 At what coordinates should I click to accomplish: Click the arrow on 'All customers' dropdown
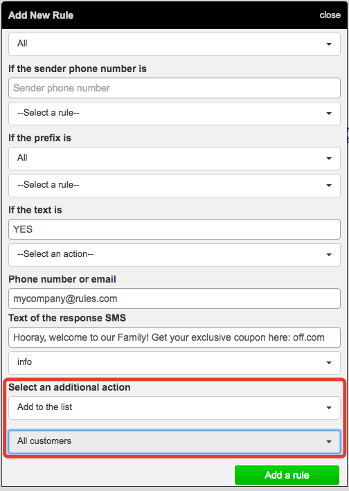pos(329,442)
